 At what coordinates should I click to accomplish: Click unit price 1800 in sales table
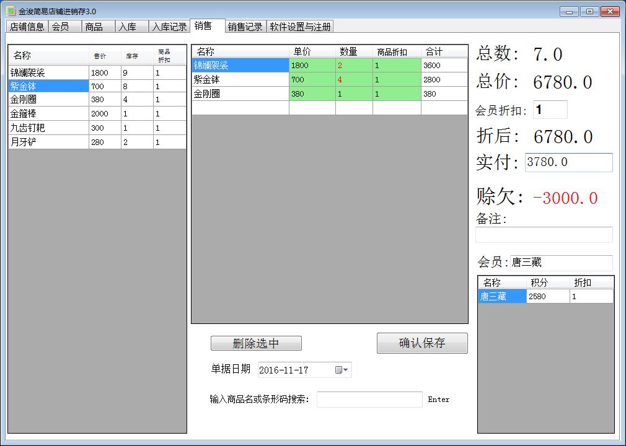pos(312,65)
